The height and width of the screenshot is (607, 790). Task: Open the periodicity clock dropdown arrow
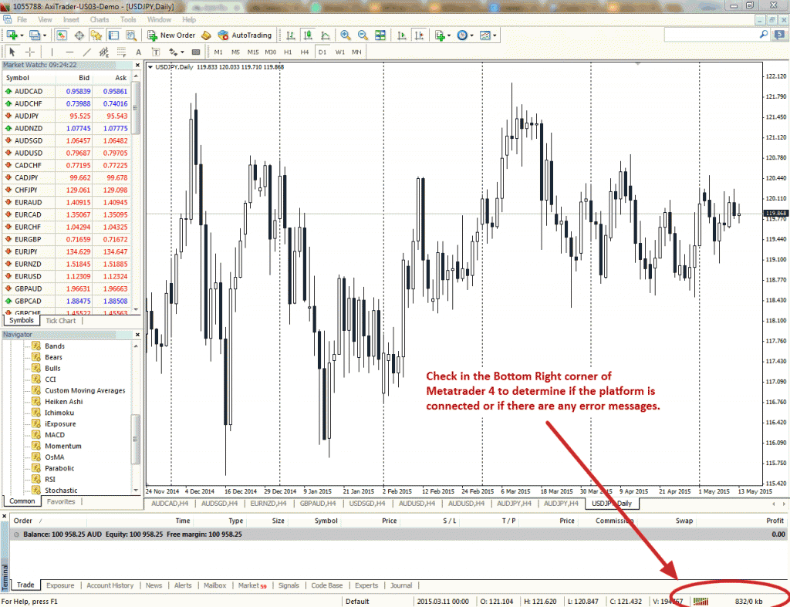(x=471, y=35)
